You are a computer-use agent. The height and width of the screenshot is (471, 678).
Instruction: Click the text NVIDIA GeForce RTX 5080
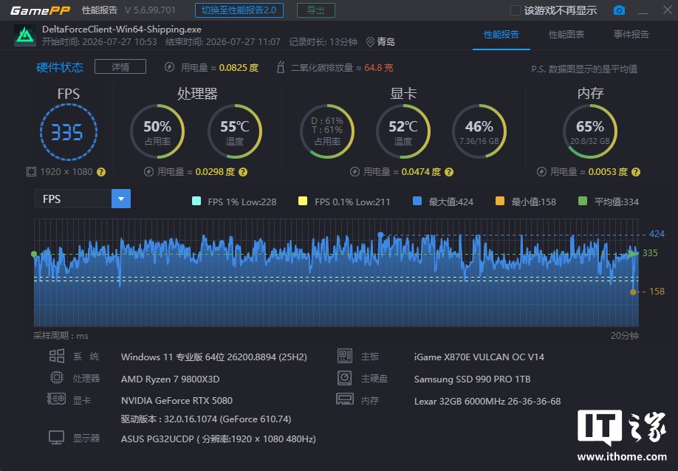[177, 401]
